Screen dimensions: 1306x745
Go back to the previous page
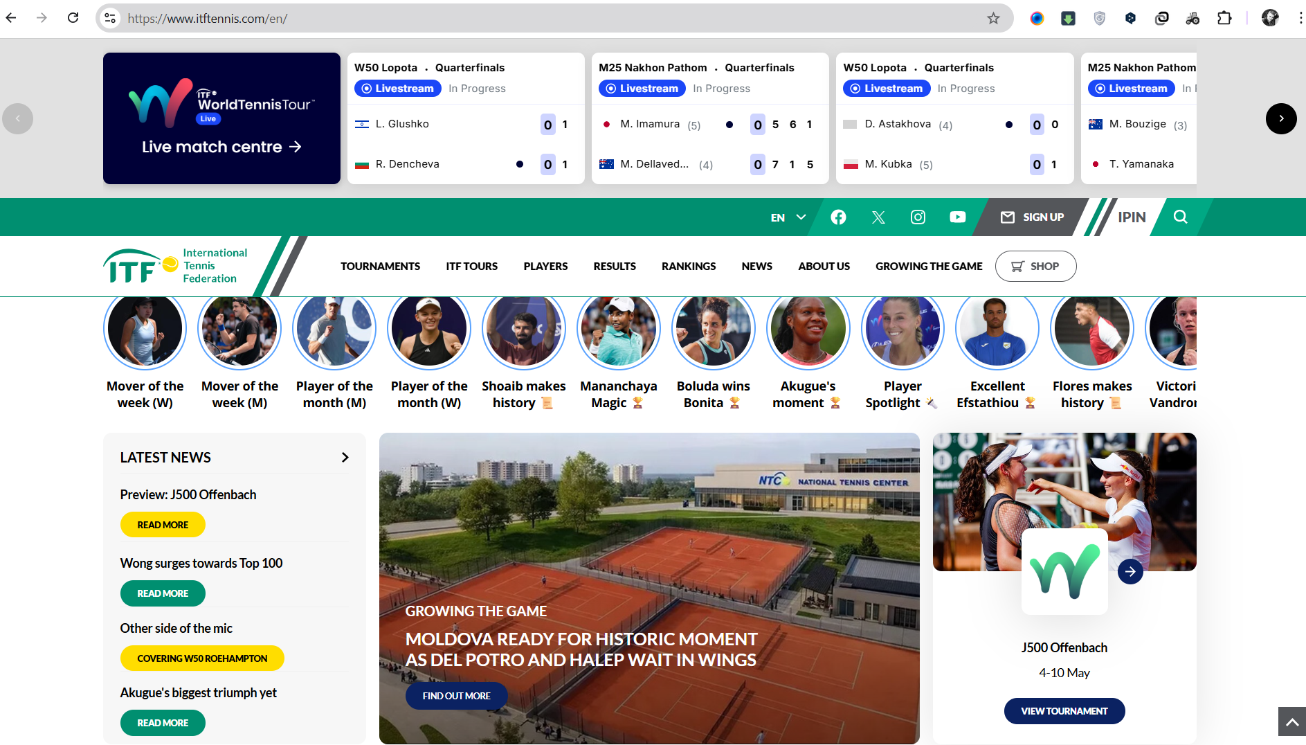(x=11, y=18)
